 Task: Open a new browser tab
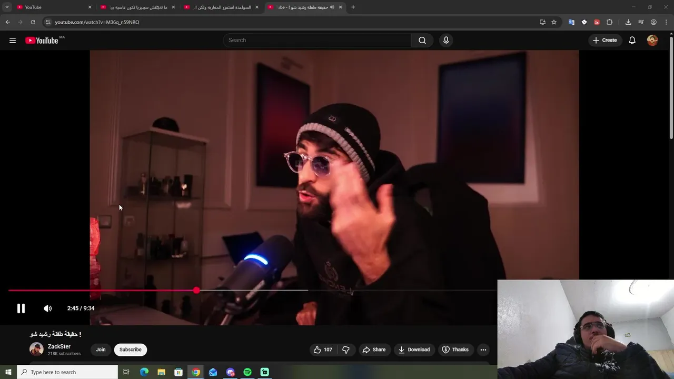point(353,7)
